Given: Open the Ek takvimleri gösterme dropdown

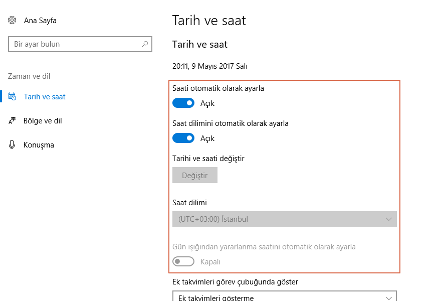Looking at the screenshot, I should point(285,296).
